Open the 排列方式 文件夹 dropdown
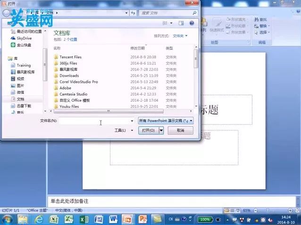Screen dimensions: 301x225 [180, 36]
